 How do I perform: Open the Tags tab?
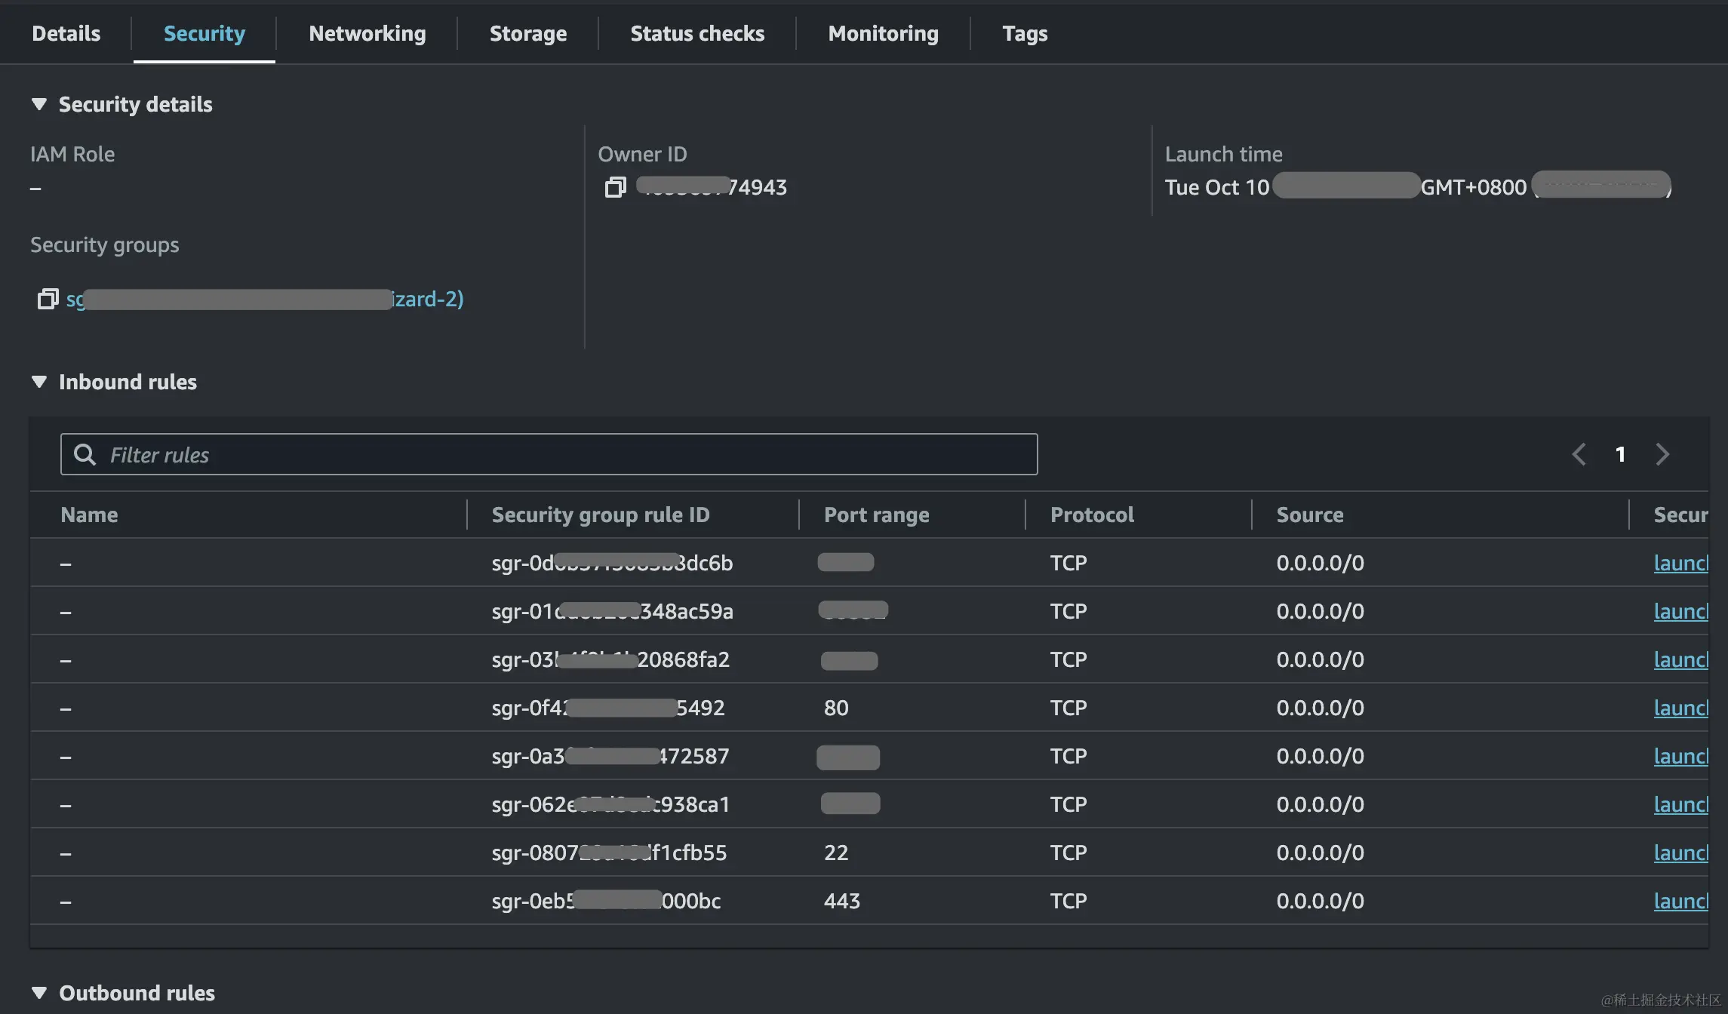click(1024, 33)
